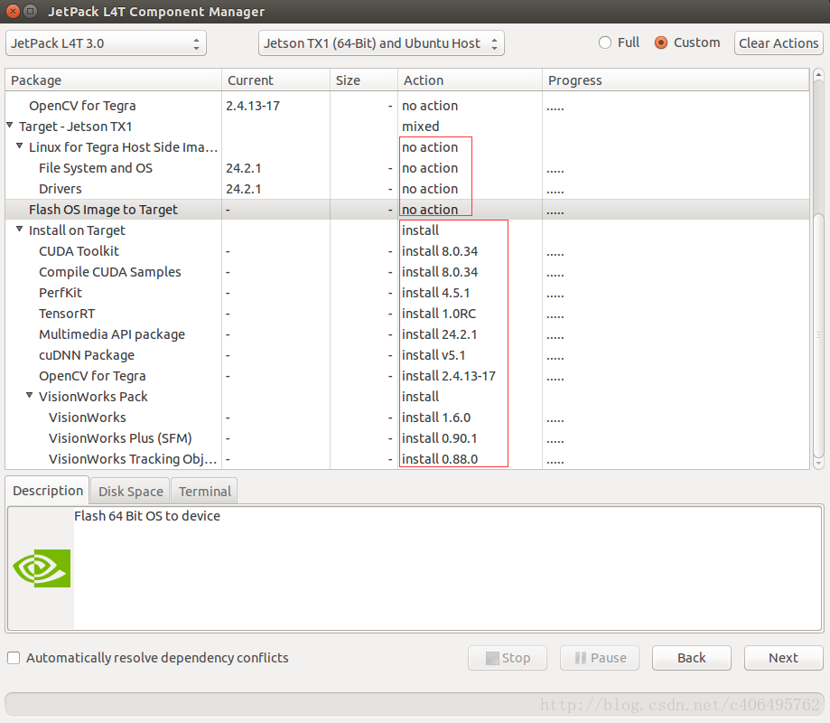Click the Stop button
This screenshot has height=723, width=830.
pos(508,658)
